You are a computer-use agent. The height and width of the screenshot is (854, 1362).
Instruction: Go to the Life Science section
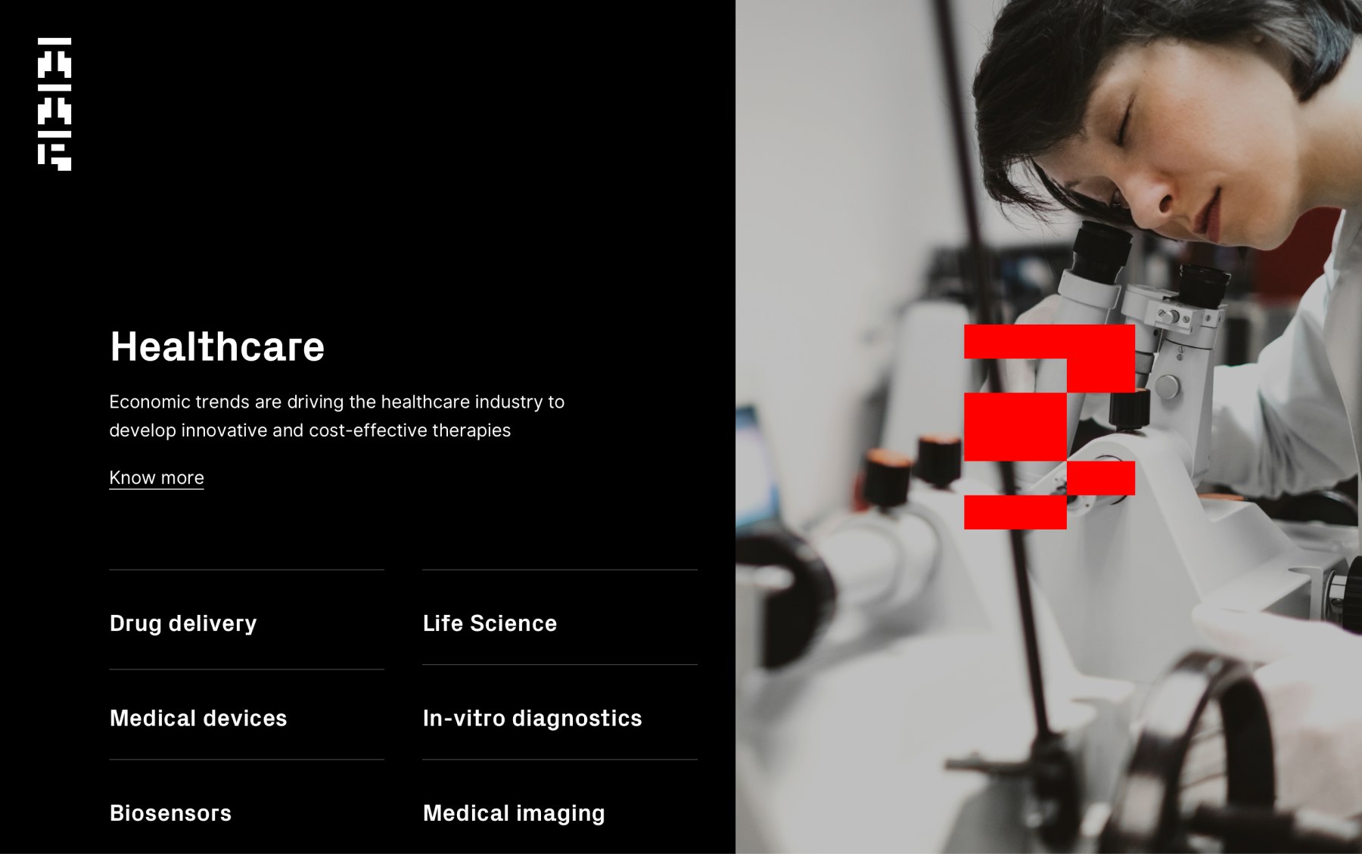click(x=490, y=623)
